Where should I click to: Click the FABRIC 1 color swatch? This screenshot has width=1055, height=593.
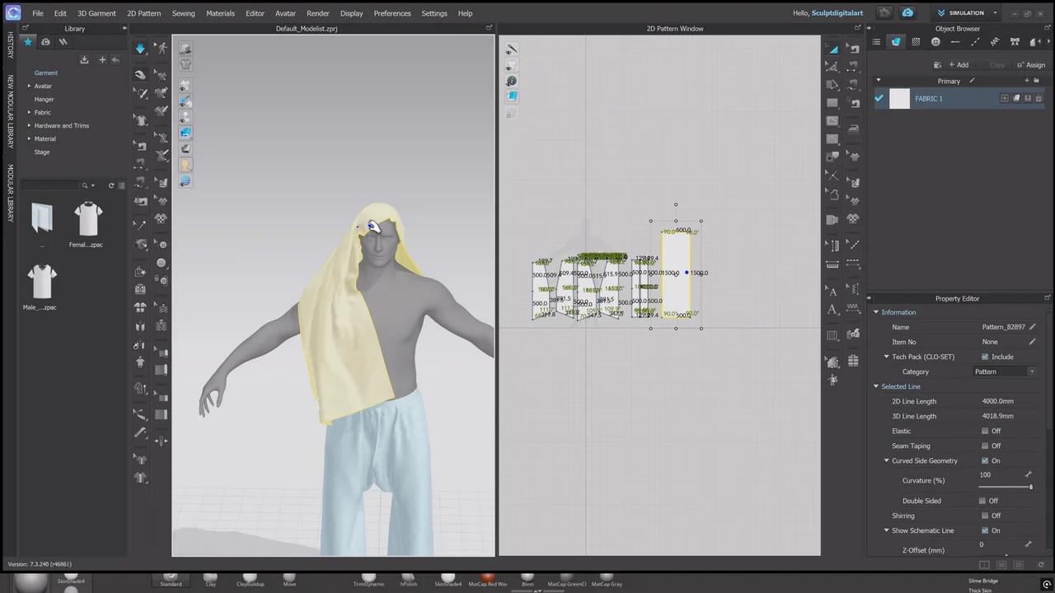click(x=899, y=99)
